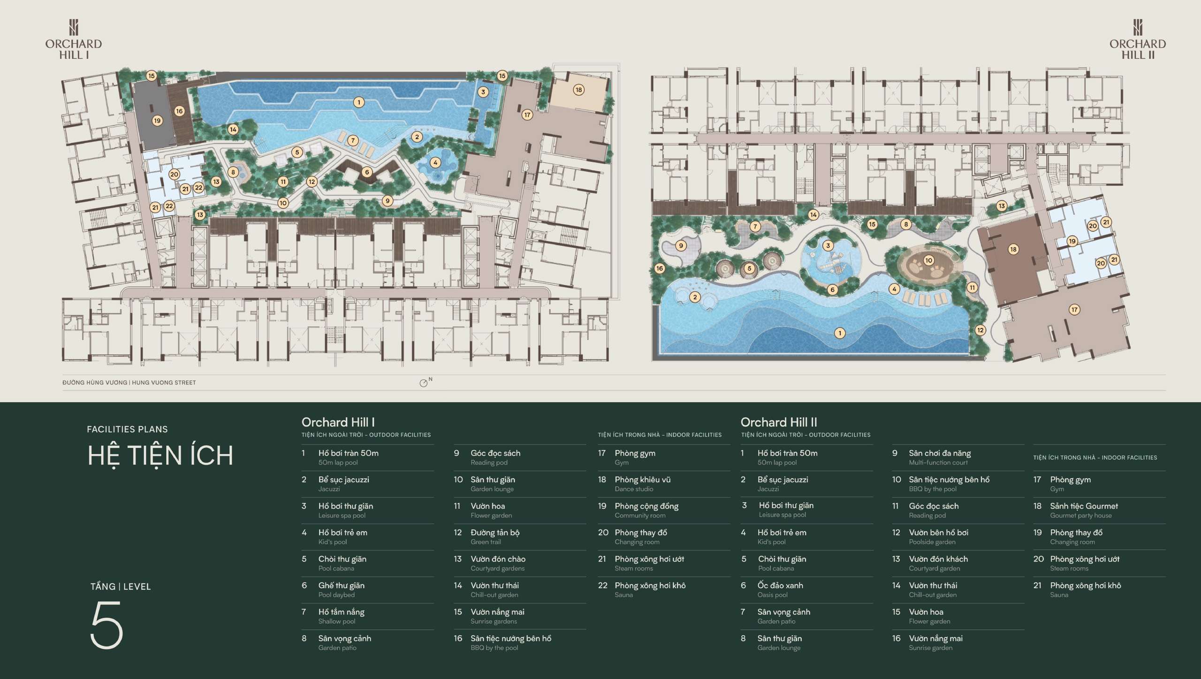Viewport: 1201px width, 679px height.
Task: Click the Hung Vuong Street label
Action: point(129,383)
